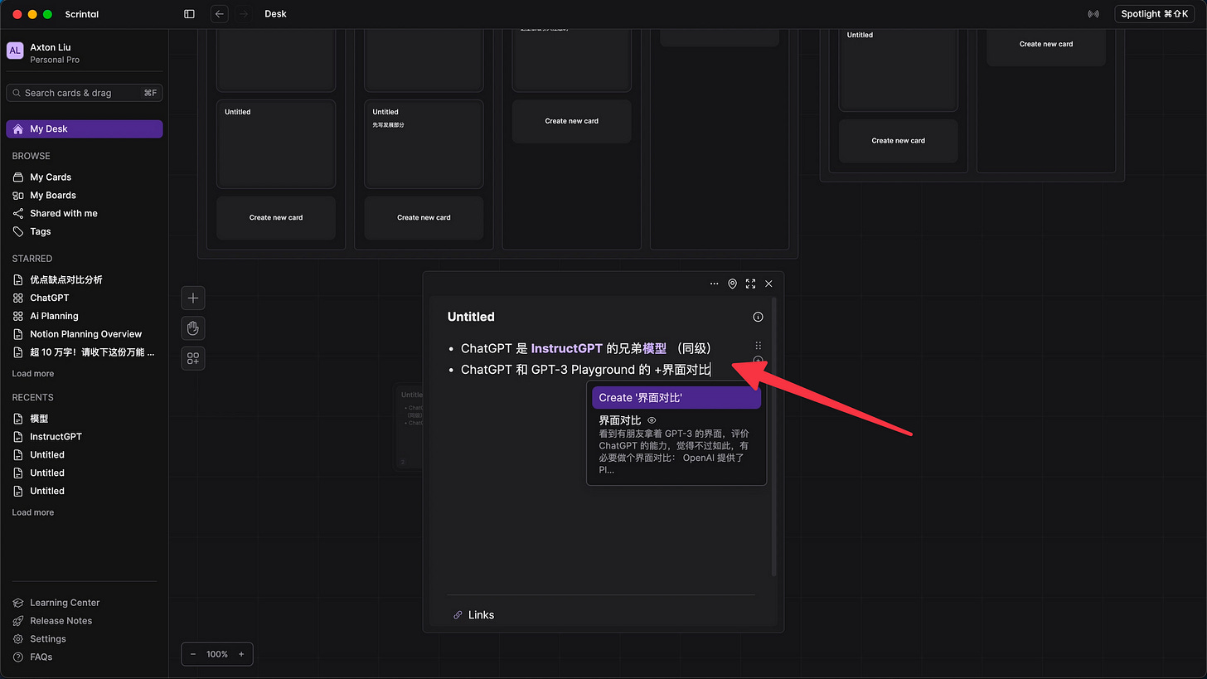
Task: Click the card editor scrollbar
Action: pos(774,436)
